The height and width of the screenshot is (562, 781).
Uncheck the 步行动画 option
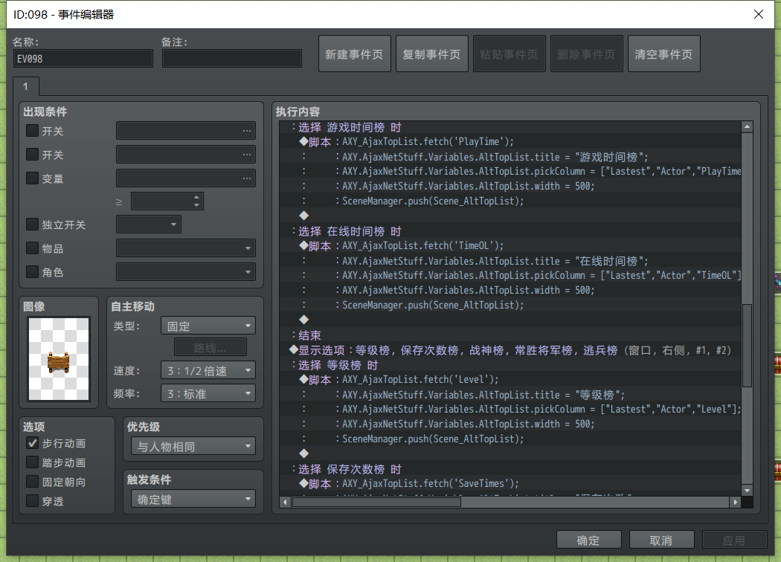(33, 443)
